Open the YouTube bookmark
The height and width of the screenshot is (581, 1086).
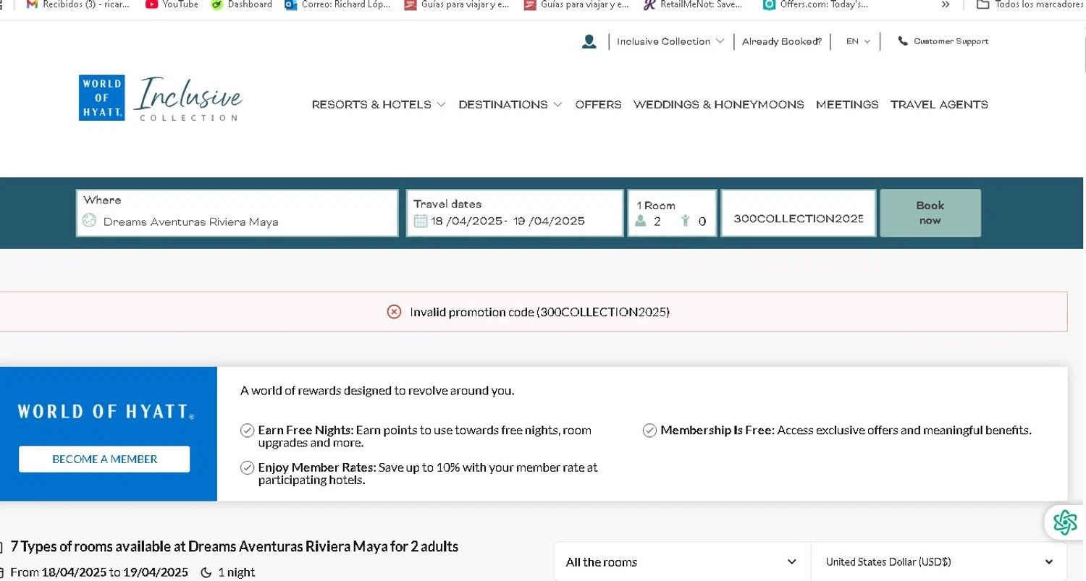click(172, 4)
